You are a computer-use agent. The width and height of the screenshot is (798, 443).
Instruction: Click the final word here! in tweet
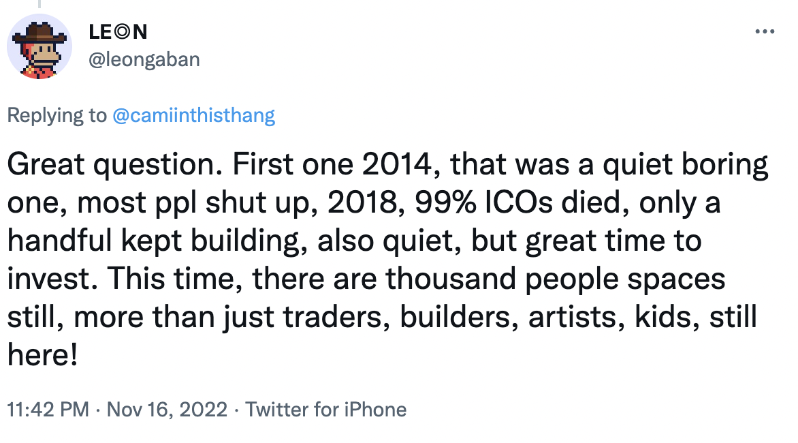click(x=43, y=355)
